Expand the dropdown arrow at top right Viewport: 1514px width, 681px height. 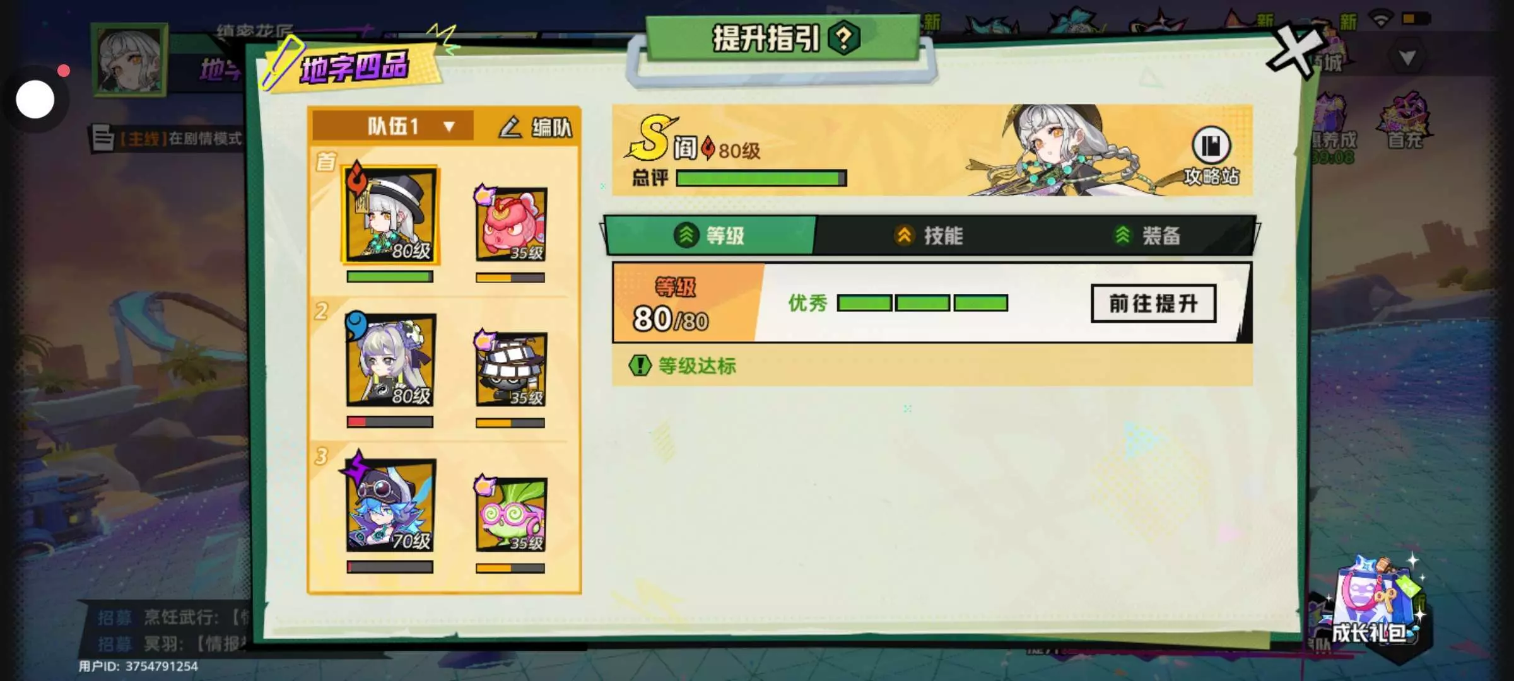(1407, 58)
